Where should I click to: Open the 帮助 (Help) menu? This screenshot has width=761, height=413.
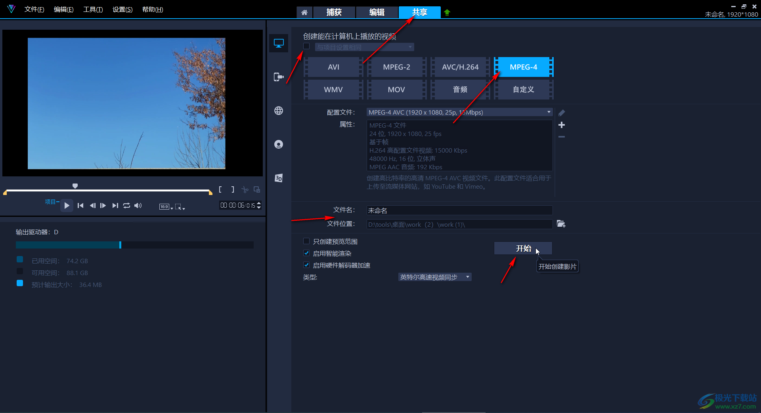click(x=153, y=9)
